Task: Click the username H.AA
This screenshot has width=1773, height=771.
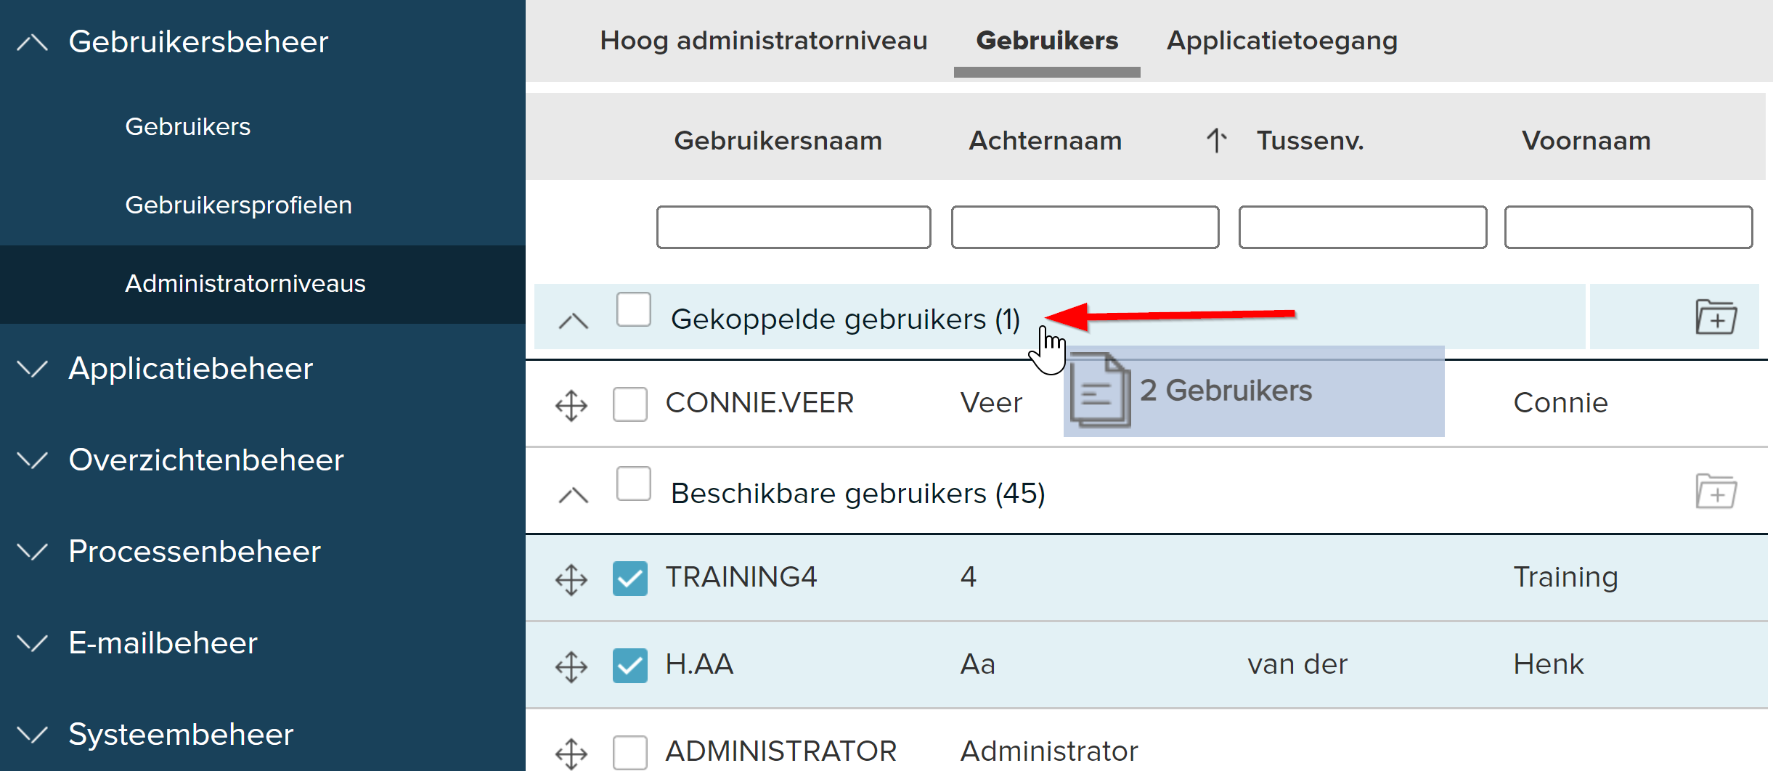Action: click(x=700, y=664)
